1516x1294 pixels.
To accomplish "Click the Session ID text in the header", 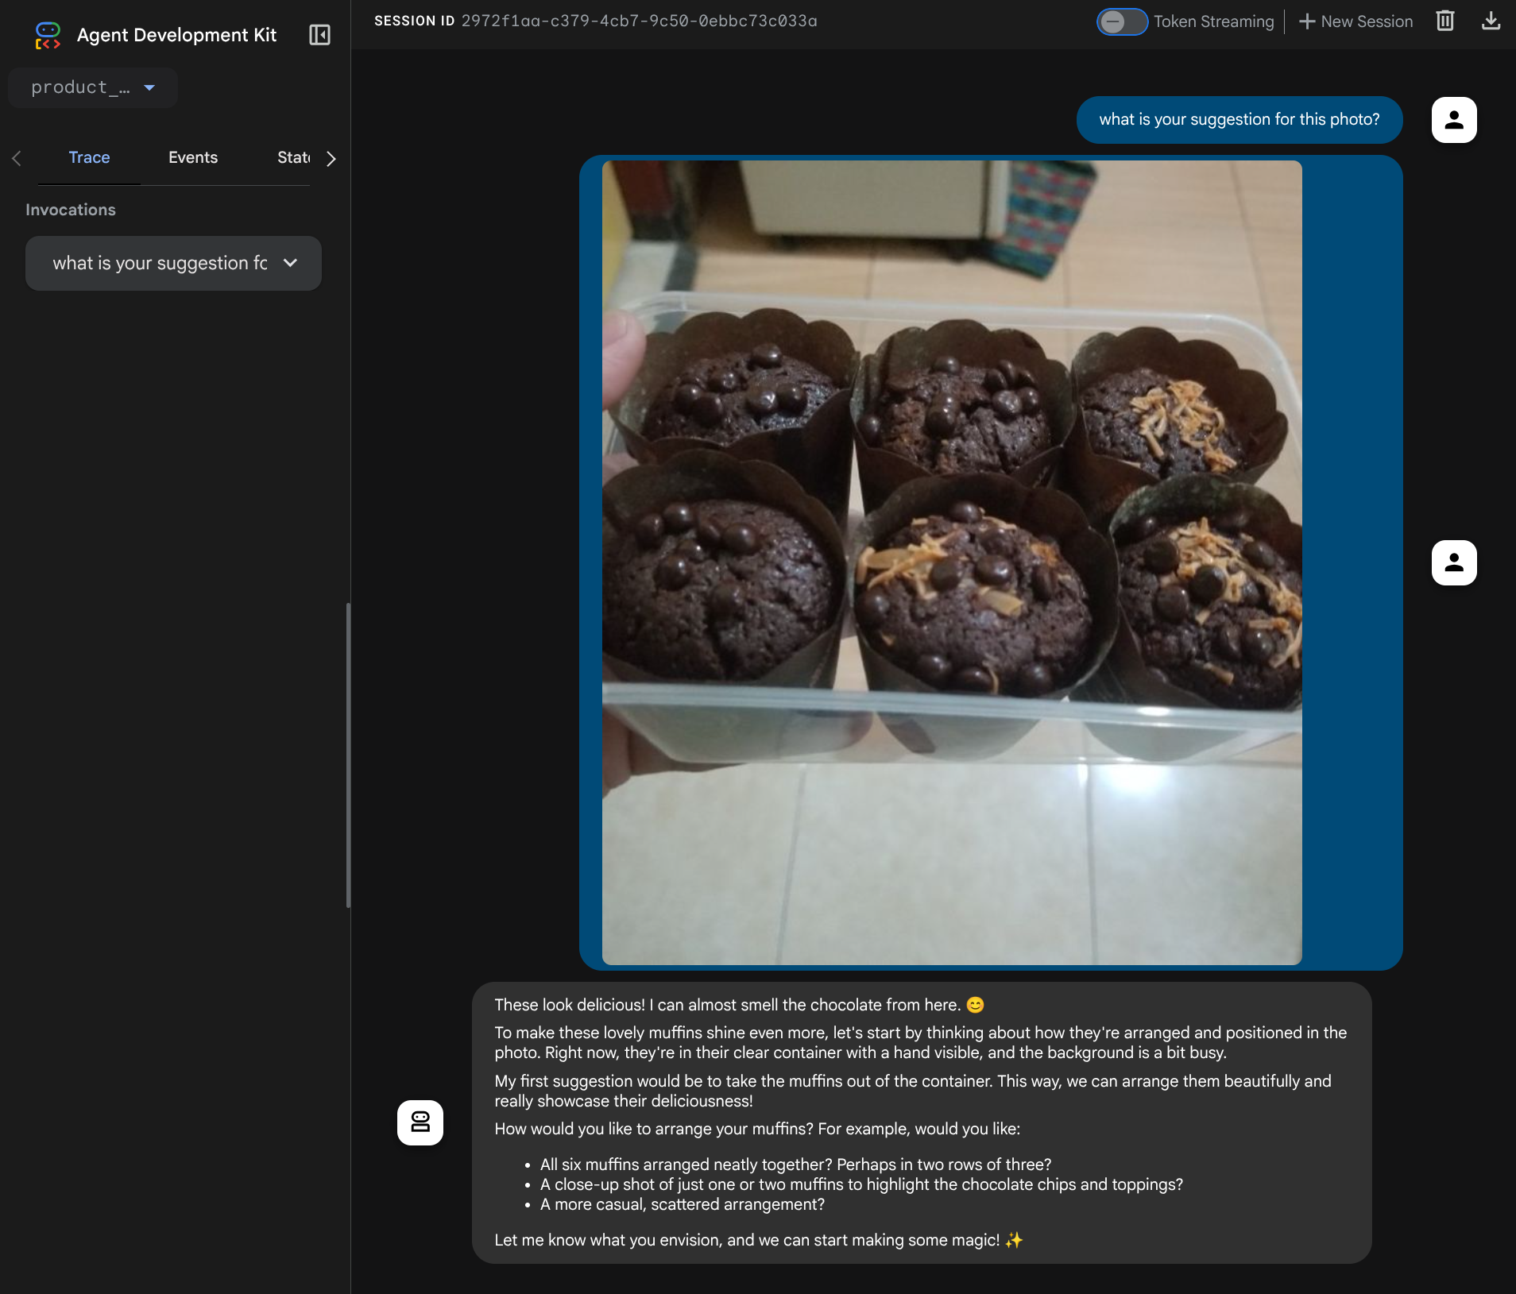I will 640,21.
